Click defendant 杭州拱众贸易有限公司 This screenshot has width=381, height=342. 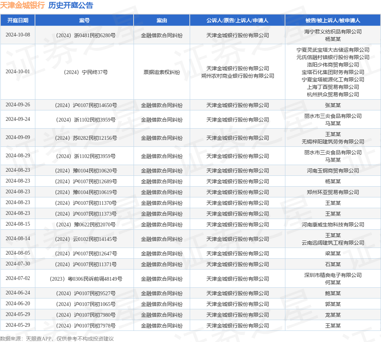tap(333, 94)
